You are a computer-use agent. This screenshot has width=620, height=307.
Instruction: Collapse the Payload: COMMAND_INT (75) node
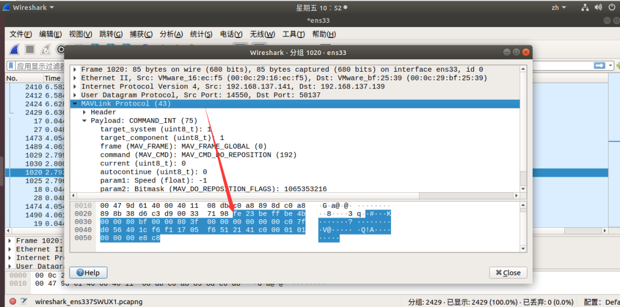click(x=84, y=121)
